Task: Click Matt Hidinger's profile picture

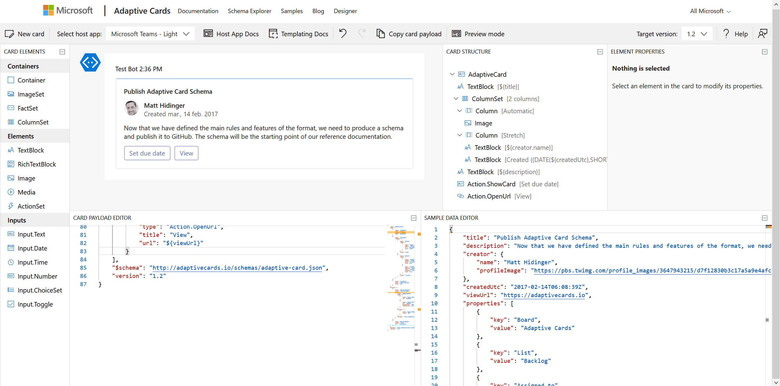Action: pyautogui.click(x=132, y=108)
